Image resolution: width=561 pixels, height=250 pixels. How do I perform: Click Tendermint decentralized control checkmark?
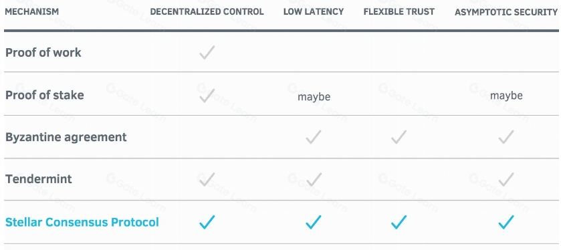[x=207, y=179]
